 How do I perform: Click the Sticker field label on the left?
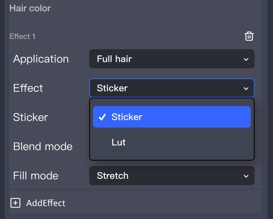(30, 117)
